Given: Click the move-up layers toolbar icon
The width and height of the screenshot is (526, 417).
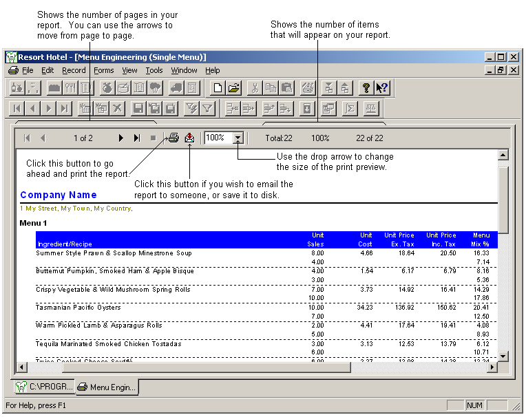Looking at the screenshot, I should [x=344, y=88].
